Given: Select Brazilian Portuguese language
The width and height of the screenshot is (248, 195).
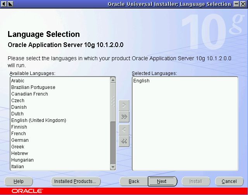Looking at the screenshot, I should pos(60,87).
